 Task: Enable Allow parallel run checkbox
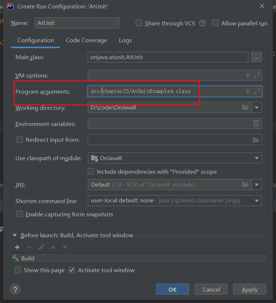pyautogui.click(x=215, y=23)
